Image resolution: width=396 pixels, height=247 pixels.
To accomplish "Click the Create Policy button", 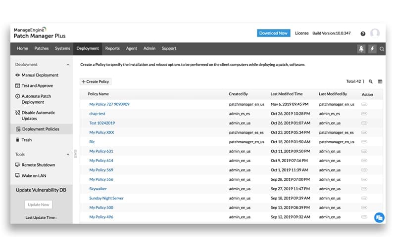I will click(96, 82).
